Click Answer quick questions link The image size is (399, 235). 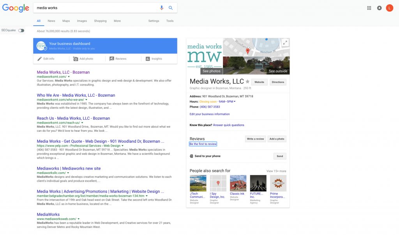tap(228, 125)
